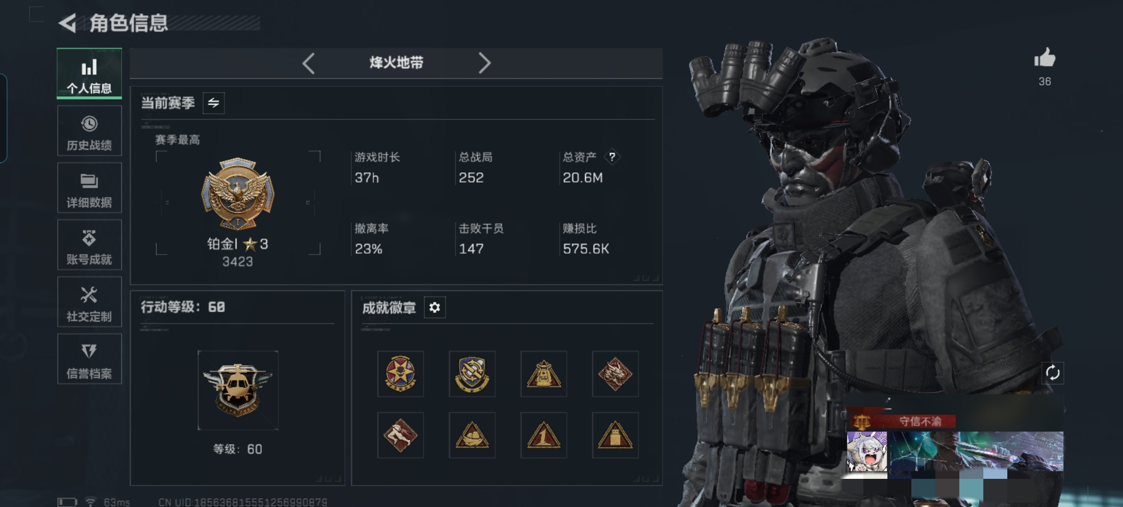This screenshot has height=507, width=1123.
Task: Click the 铂金I rank medal
Action: 238,194
